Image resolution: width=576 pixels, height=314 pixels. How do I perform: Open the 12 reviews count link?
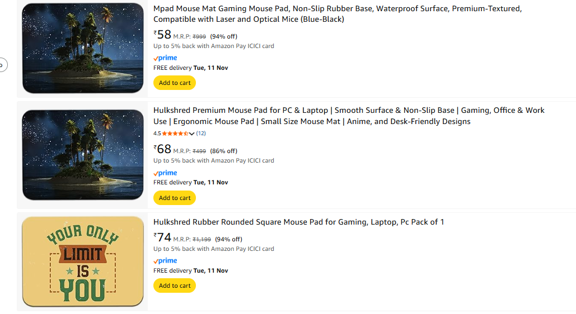[201, 134]
